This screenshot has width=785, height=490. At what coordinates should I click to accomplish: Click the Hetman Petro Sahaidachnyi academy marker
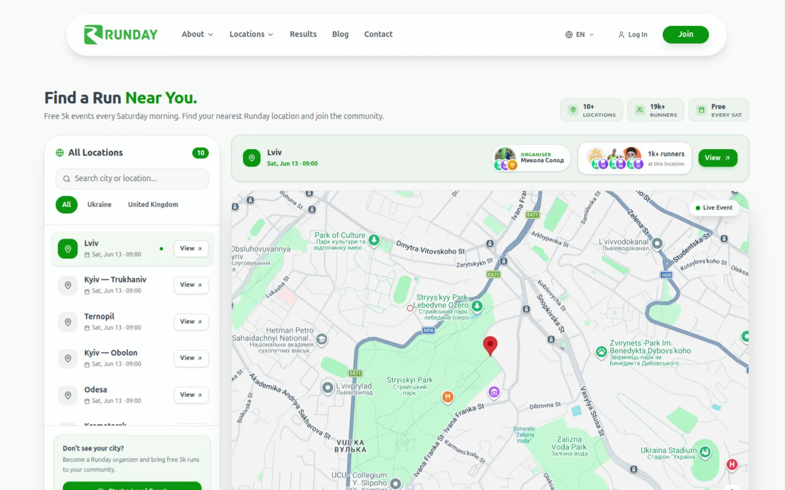(x=322, y=339)
